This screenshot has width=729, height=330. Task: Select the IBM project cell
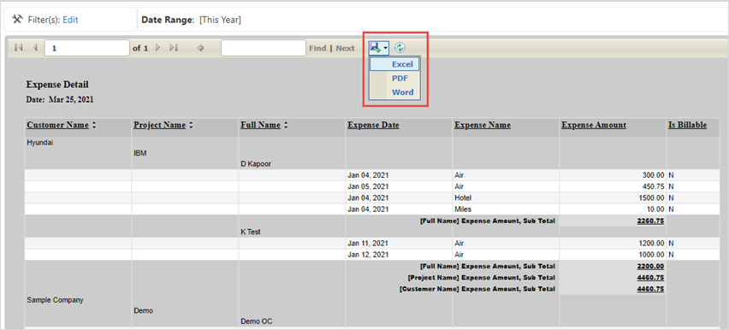click(140, 153)
